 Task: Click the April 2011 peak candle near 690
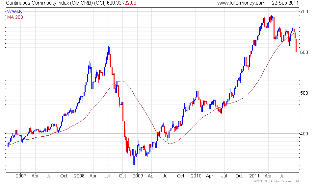pos(272,18)
